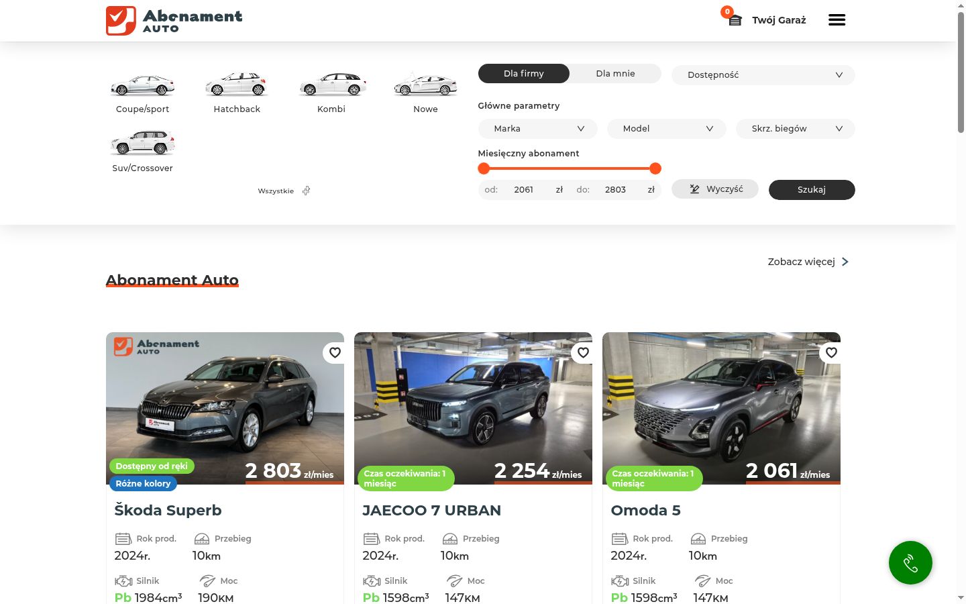Click the Škoda Superb 190KM power value
The image size is (966, 604).
pos(215,598)
